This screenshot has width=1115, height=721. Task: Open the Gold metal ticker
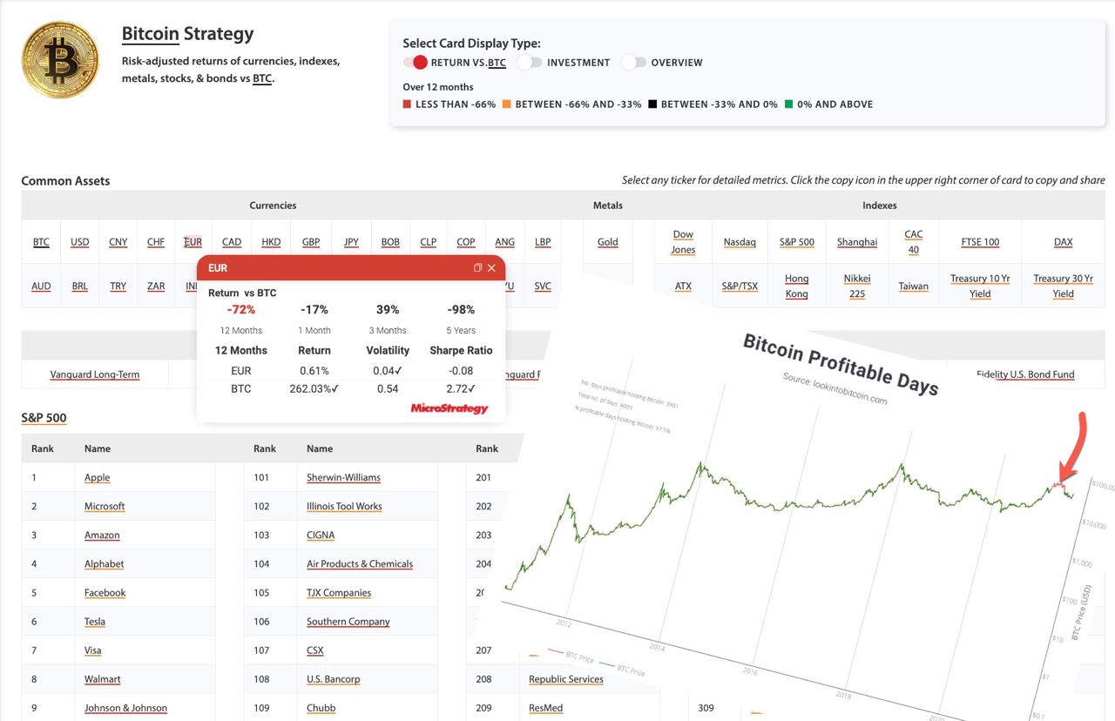tap(608, 242)
